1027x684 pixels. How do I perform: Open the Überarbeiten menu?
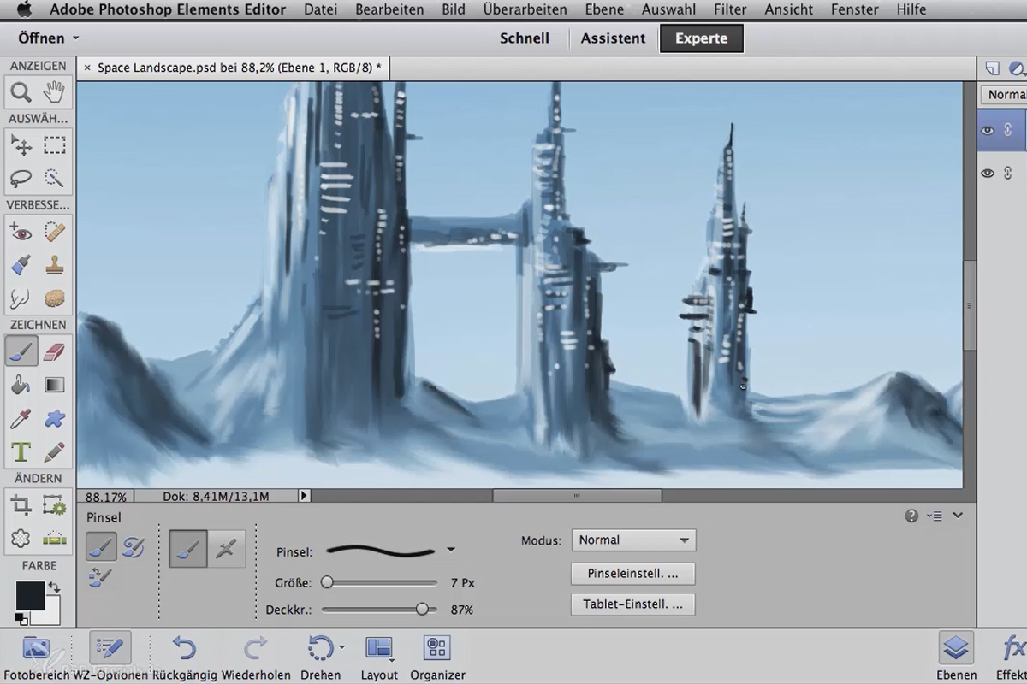[525, 9]
